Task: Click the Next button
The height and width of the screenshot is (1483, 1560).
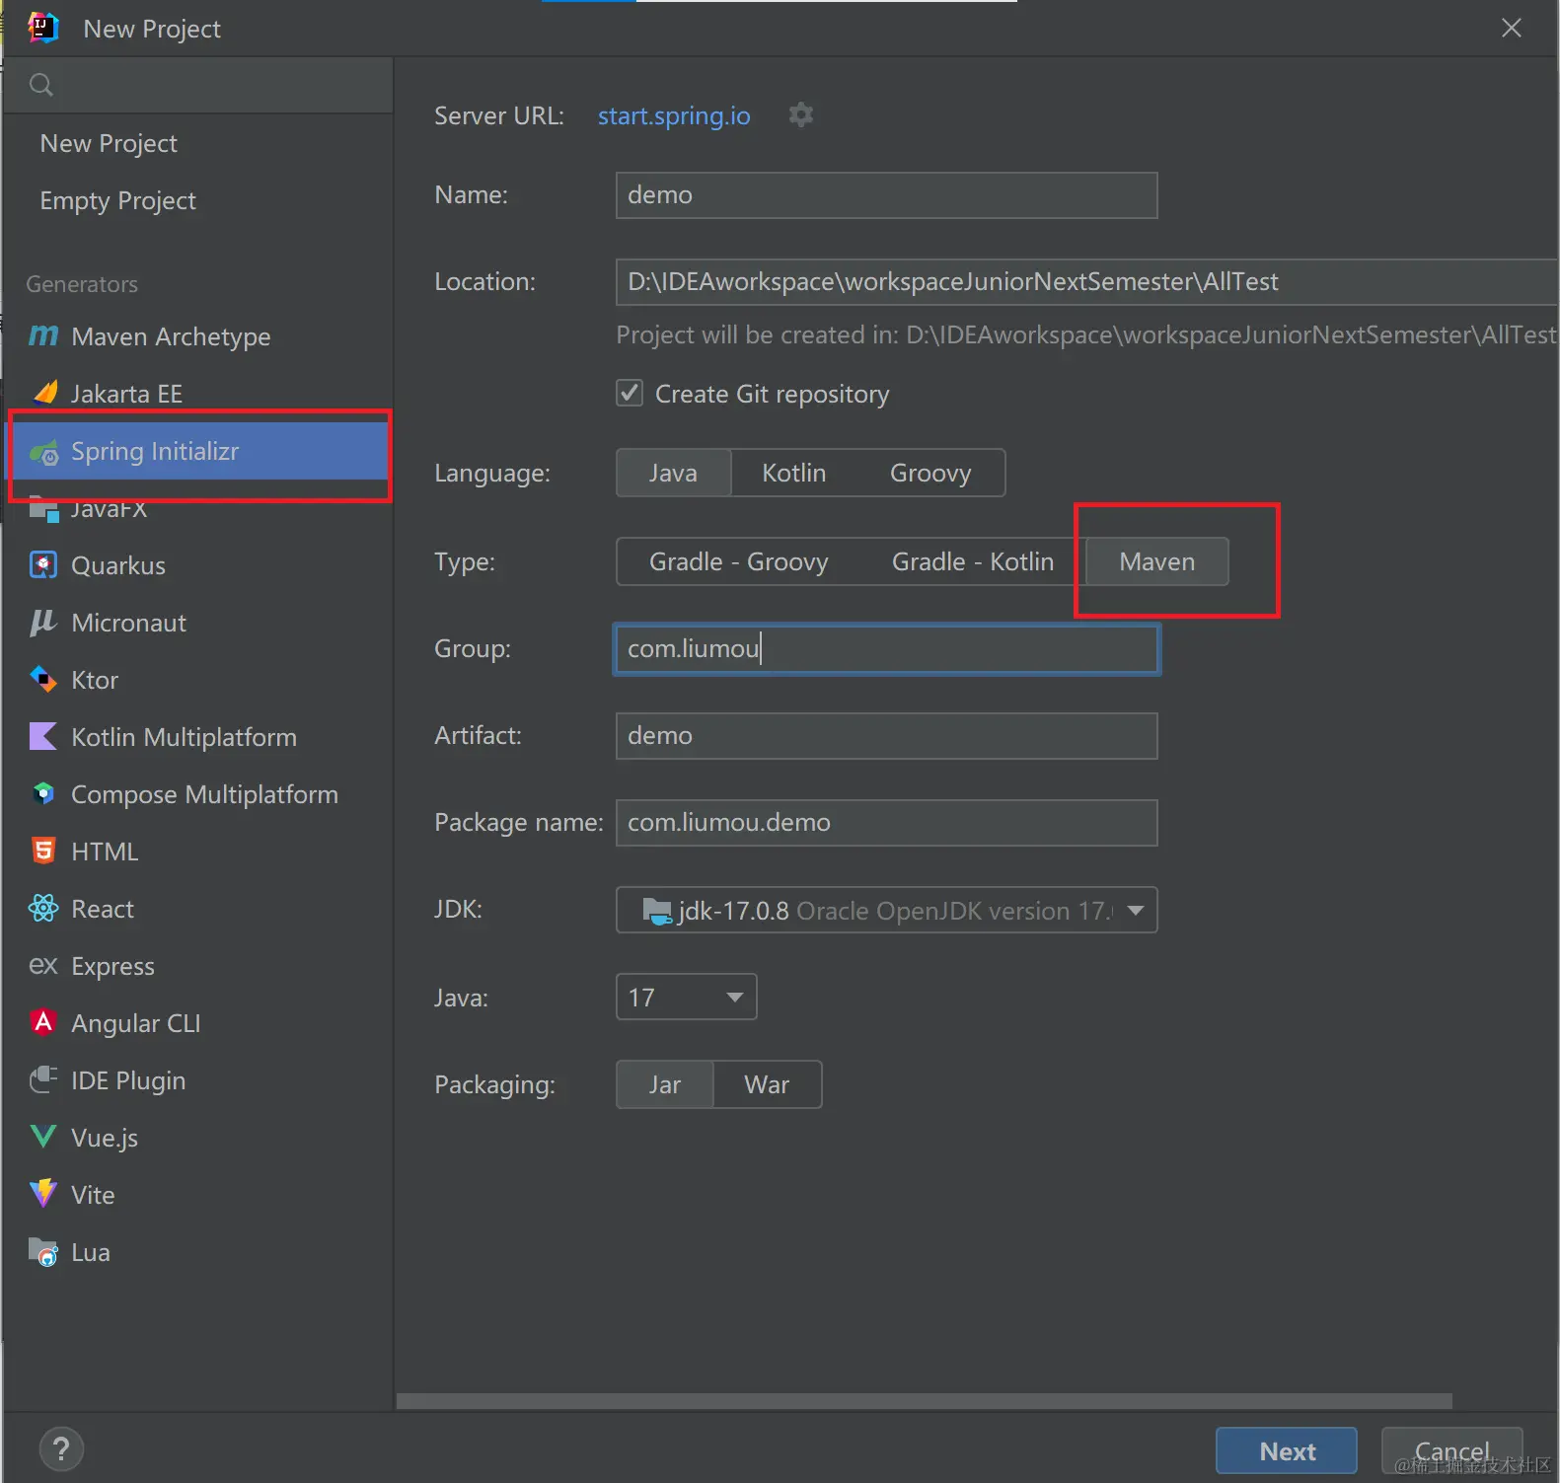Action: tap(1287, 1450)
